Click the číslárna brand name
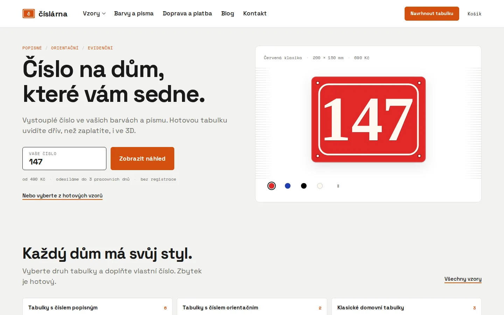Screen dimensions: 504x315 click(53, 14)
